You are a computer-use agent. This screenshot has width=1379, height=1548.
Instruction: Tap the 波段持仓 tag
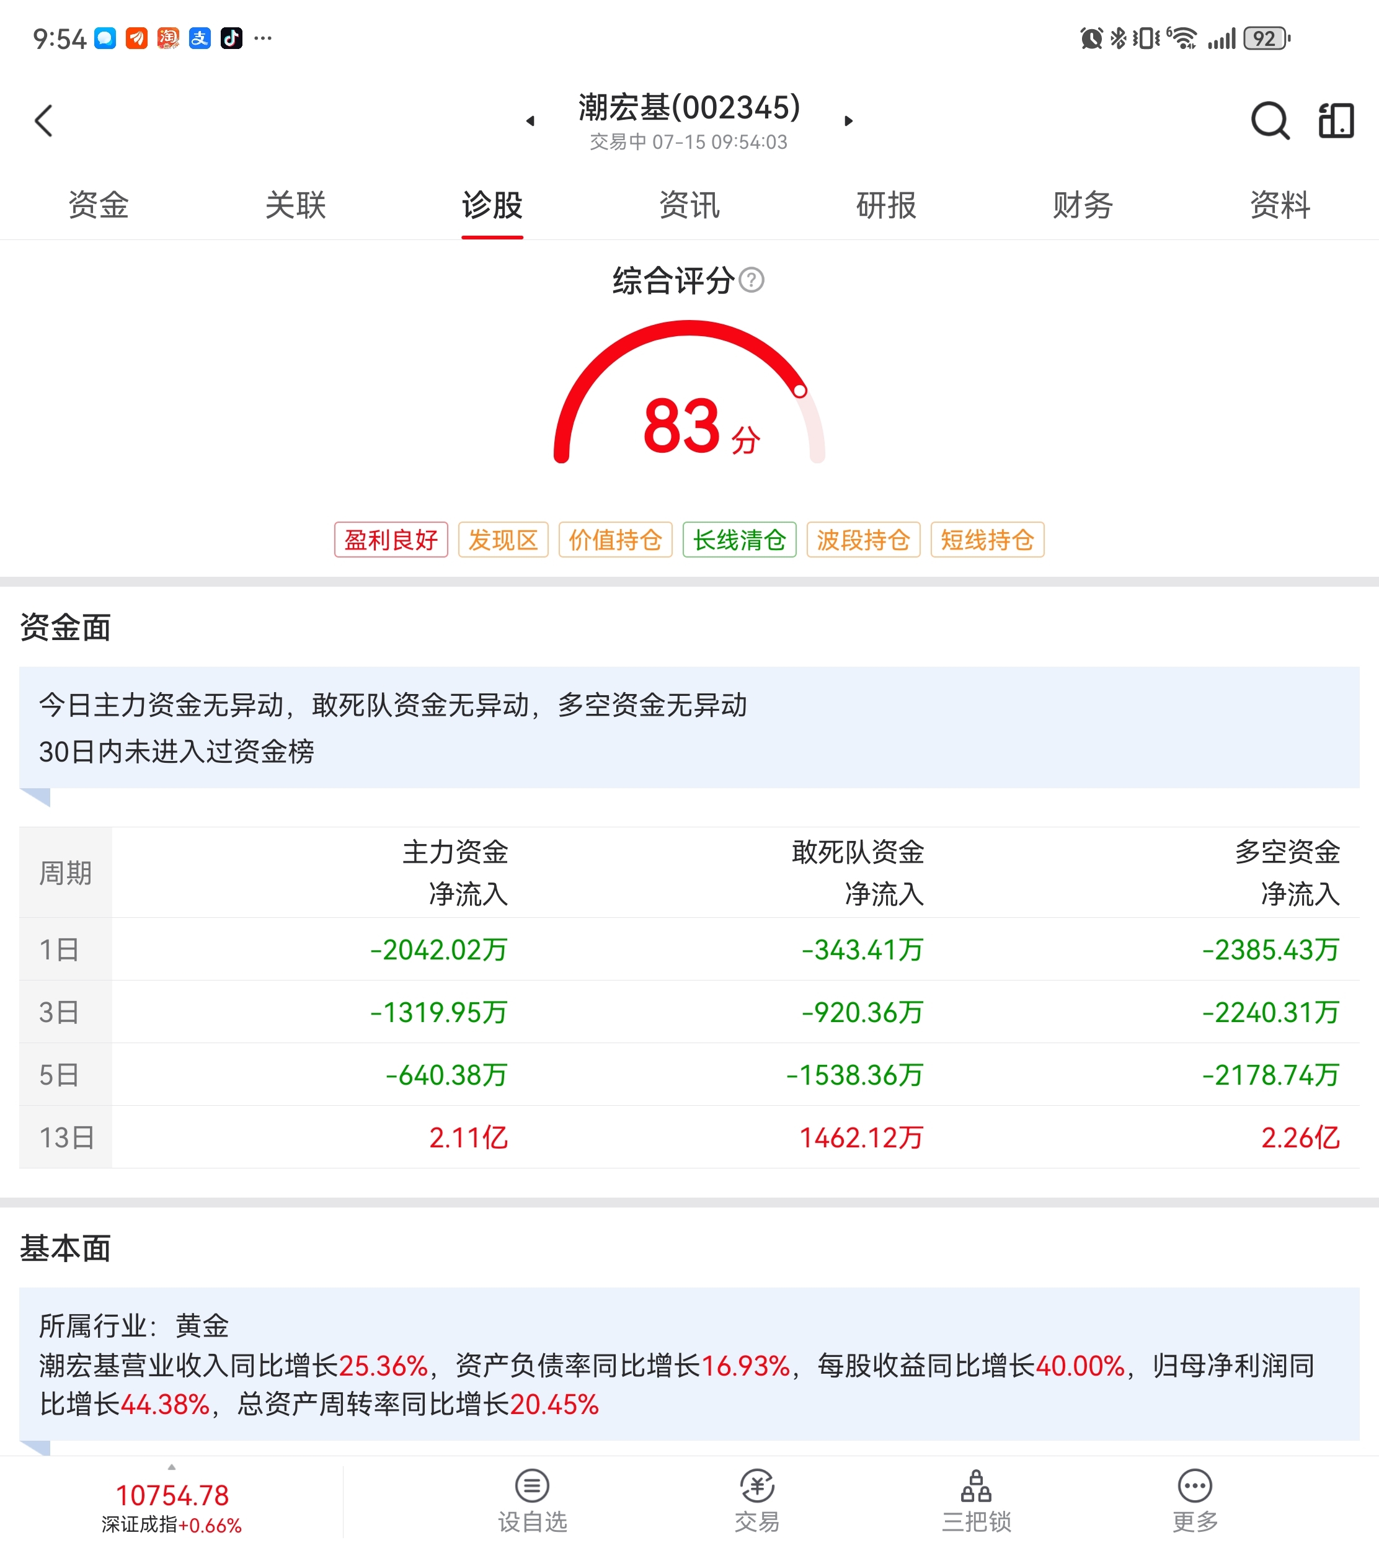(864, 540)
